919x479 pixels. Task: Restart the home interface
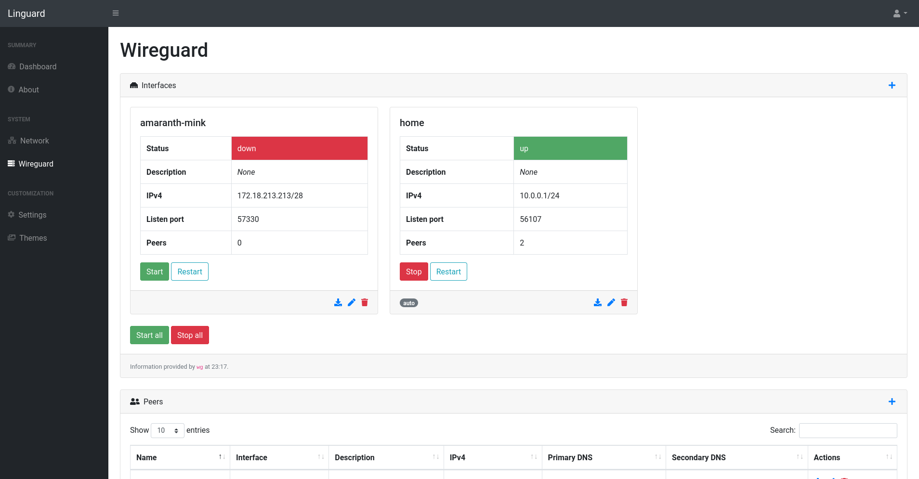click(448, 272)
